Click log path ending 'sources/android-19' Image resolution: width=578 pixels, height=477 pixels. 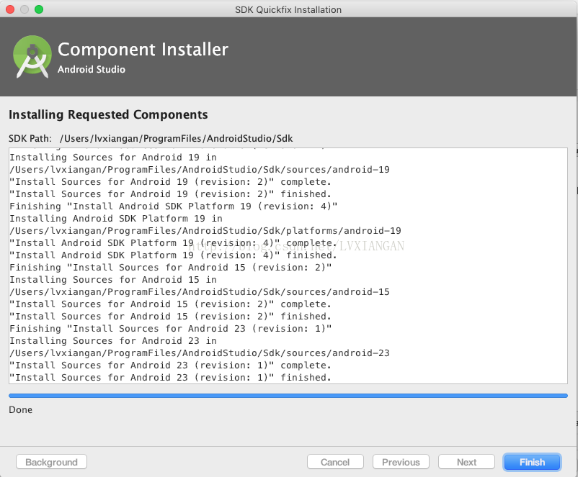(x=200, y=170)
